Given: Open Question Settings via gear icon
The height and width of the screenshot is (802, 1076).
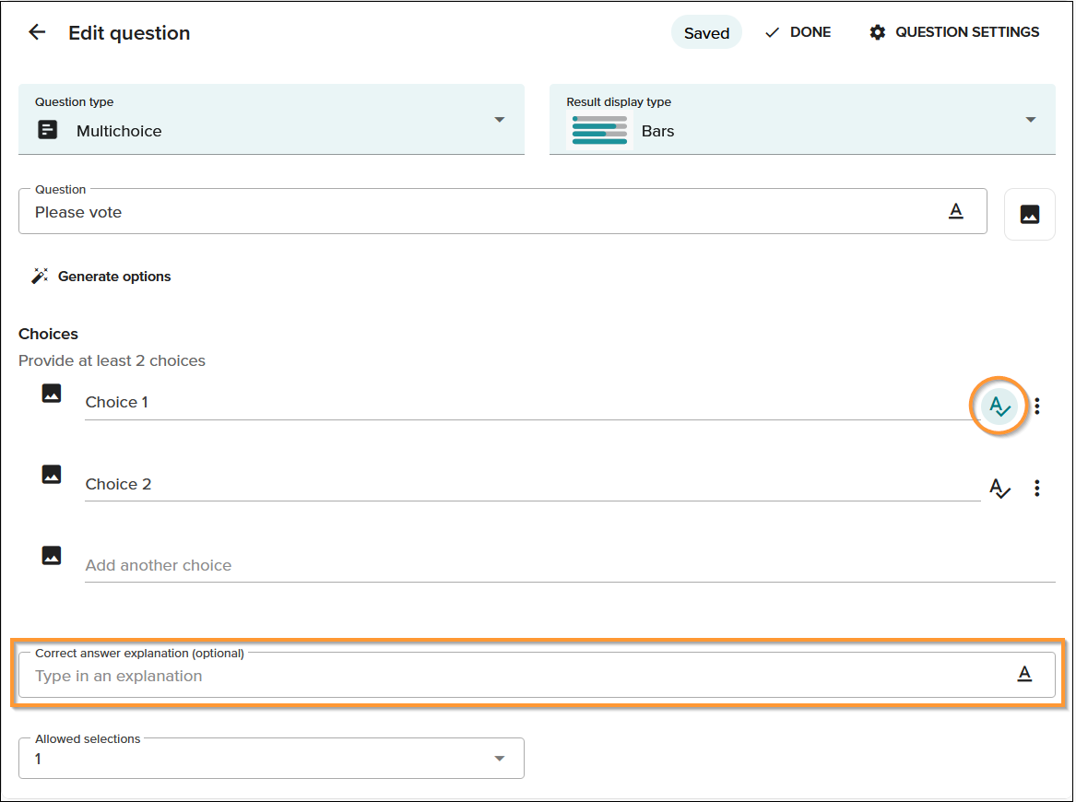Looking at the screenshot, I should point(877,32).
